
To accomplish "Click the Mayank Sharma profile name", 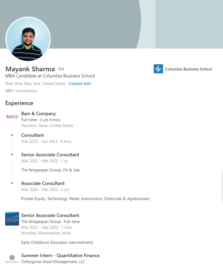I will [x=30, y=69].
